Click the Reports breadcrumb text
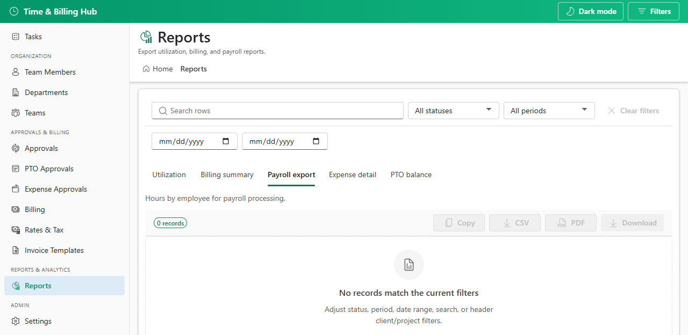688x335 pixels. [x=193, y=69]
